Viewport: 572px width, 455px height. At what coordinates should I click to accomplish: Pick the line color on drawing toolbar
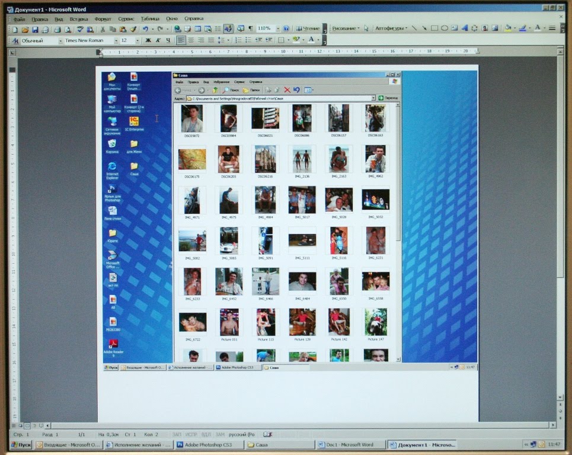(x=522, y=28)
